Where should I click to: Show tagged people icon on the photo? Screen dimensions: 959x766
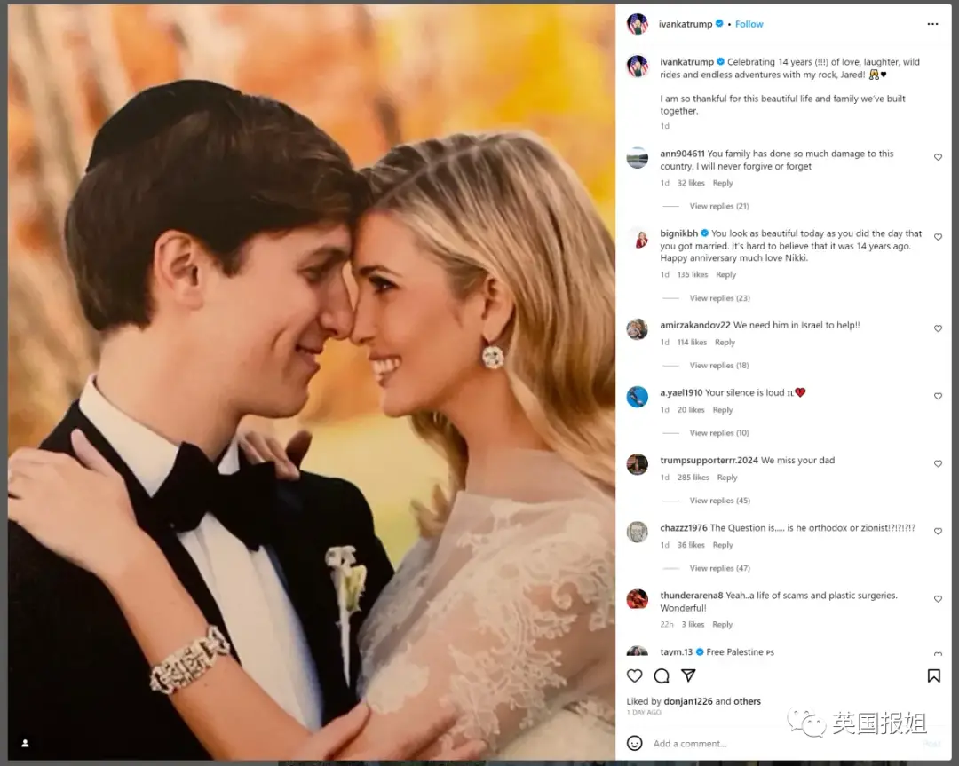coord(25,743)
